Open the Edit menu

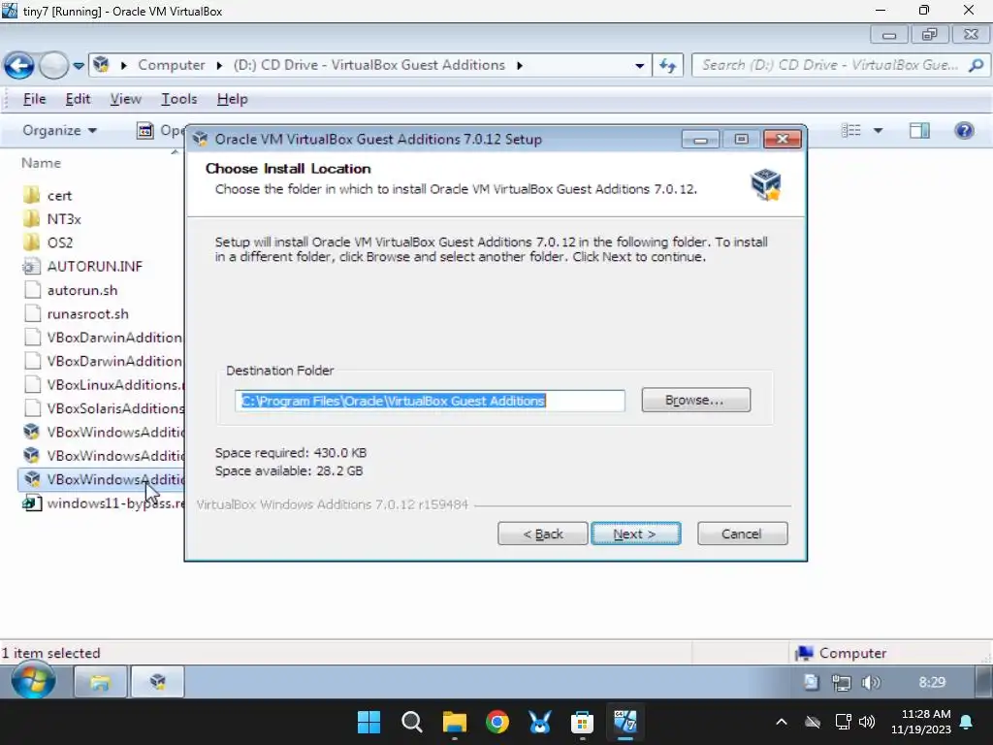click(x=78, y=99)
